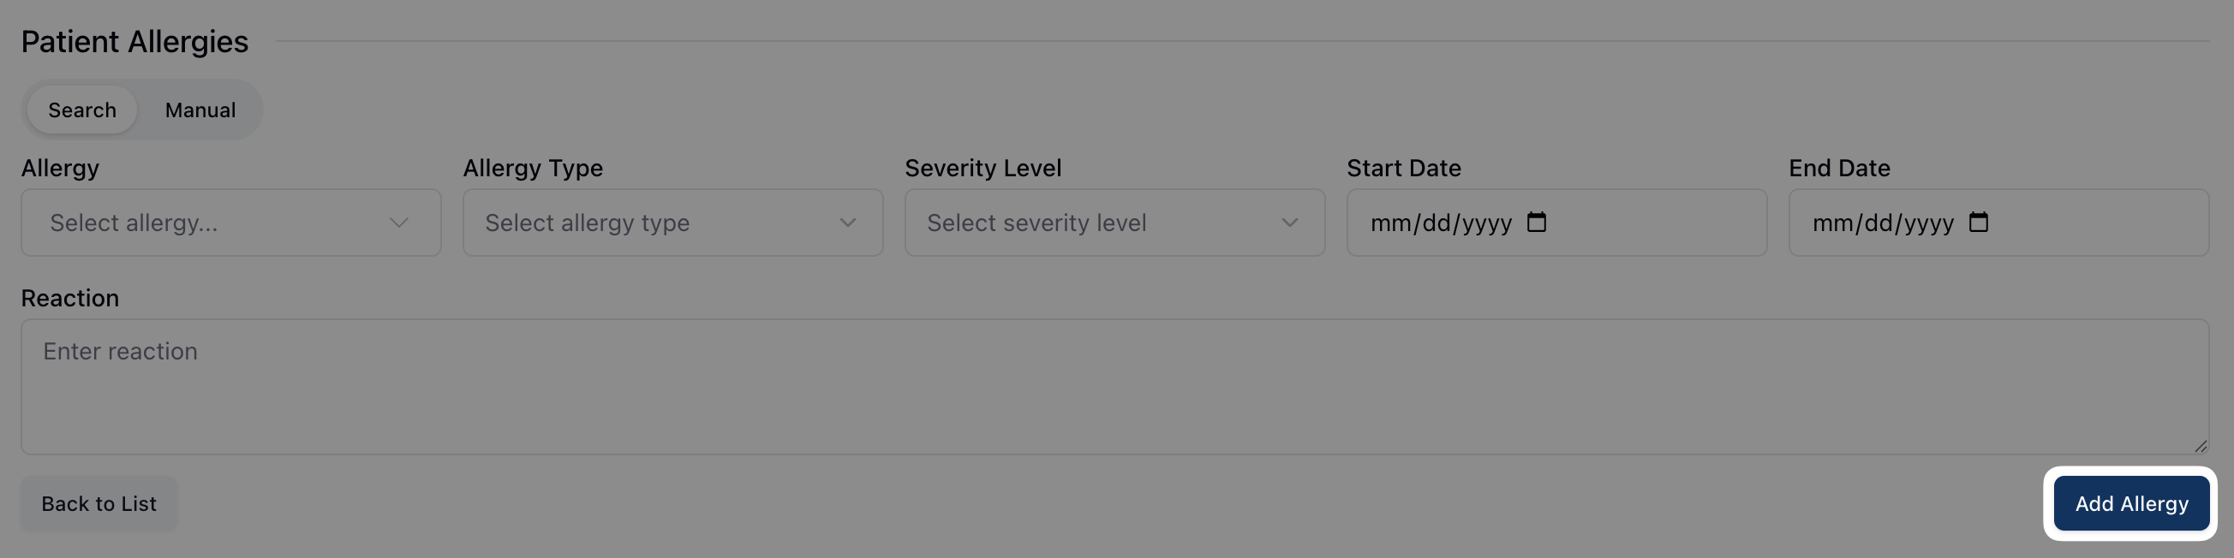
Task: Open the Select severity level dropdown
Action: pyautogui.click(x=1114, y=223)
